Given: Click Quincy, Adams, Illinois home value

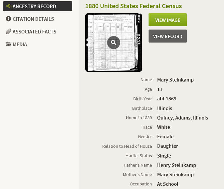Looking at the screenshot, I should tap(182, 118).
